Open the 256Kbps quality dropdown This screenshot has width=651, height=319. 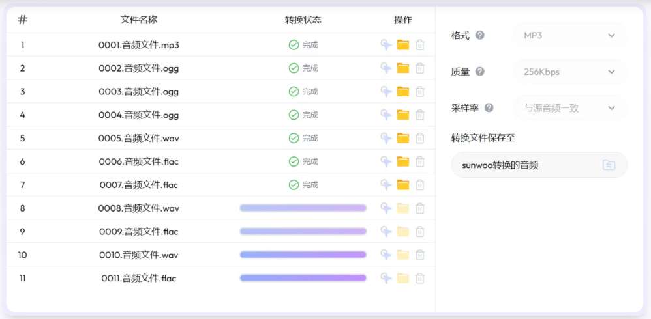[x=569, y=72]
